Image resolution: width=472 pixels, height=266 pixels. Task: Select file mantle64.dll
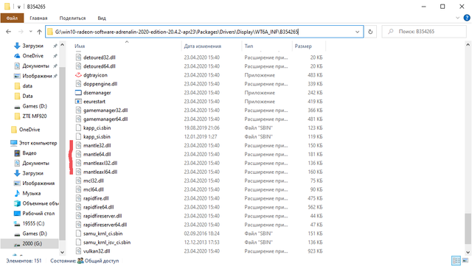[97, 154]
